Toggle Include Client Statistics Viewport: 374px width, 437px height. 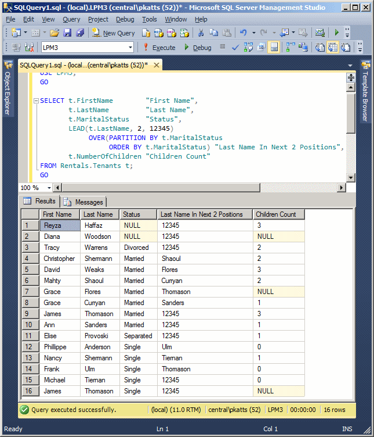click(303, 48)
